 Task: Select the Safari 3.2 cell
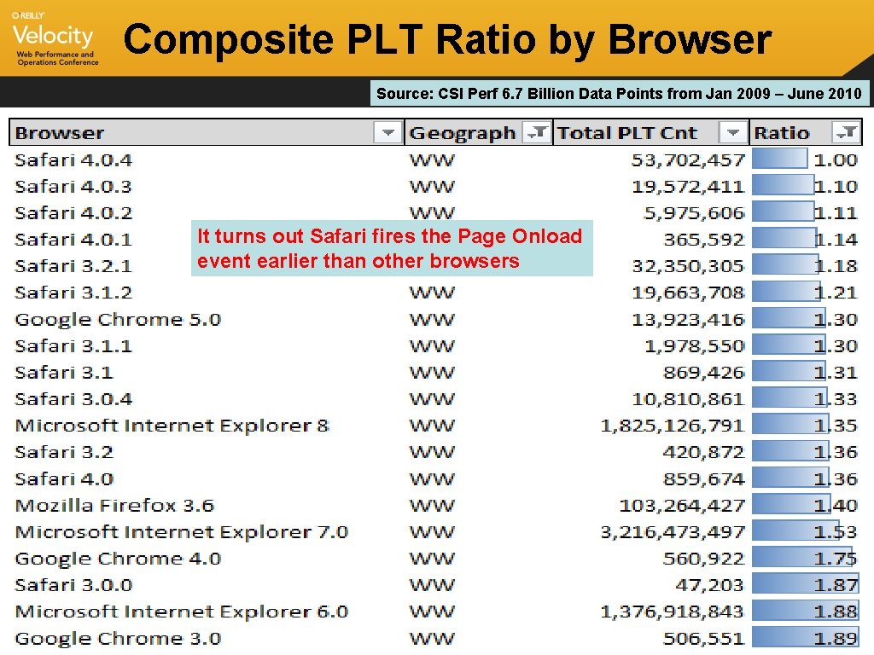click(x=64, y=452)
